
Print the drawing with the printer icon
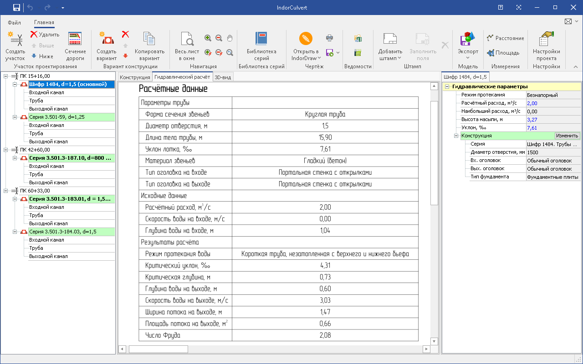[x=330, y=38]
